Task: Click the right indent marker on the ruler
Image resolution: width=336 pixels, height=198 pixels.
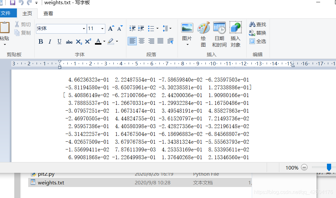Action: (x=293, y=65)
